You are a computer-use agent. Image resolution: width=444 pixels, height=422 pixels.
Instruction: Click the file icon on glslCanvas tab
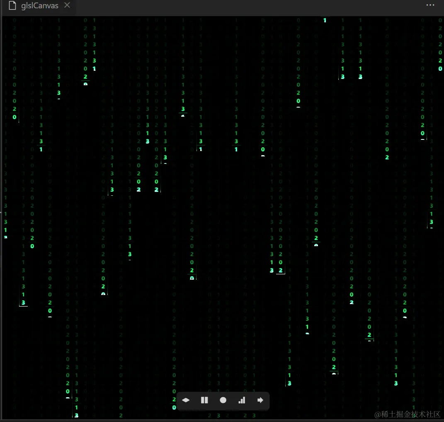tap(12, 5)
